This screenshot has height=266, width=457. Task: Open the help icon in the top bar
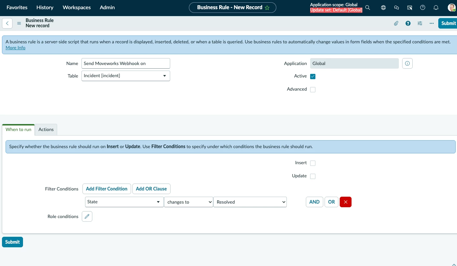[x=423, y=8]
